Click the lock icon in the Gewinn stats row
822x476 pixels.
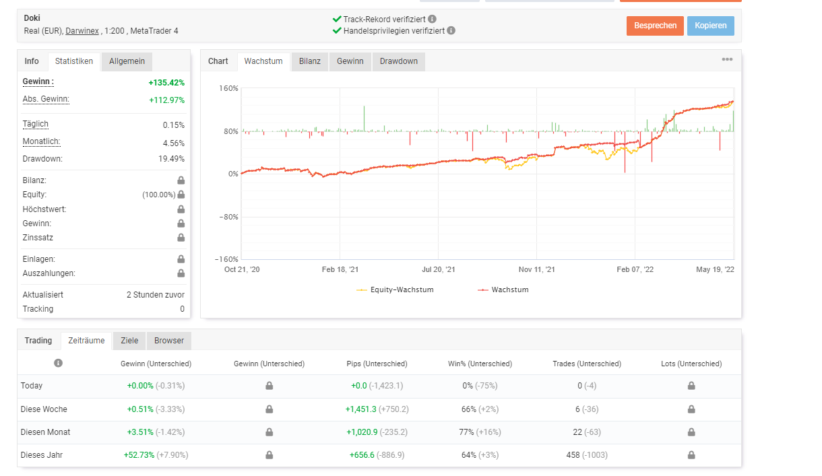click(181, 224)
